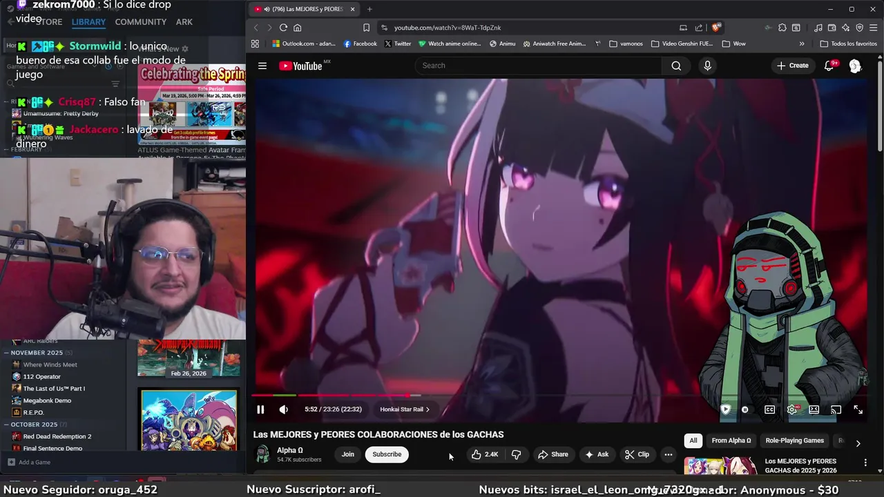
Task: Reload the page in browser
Action: [283, 28]
